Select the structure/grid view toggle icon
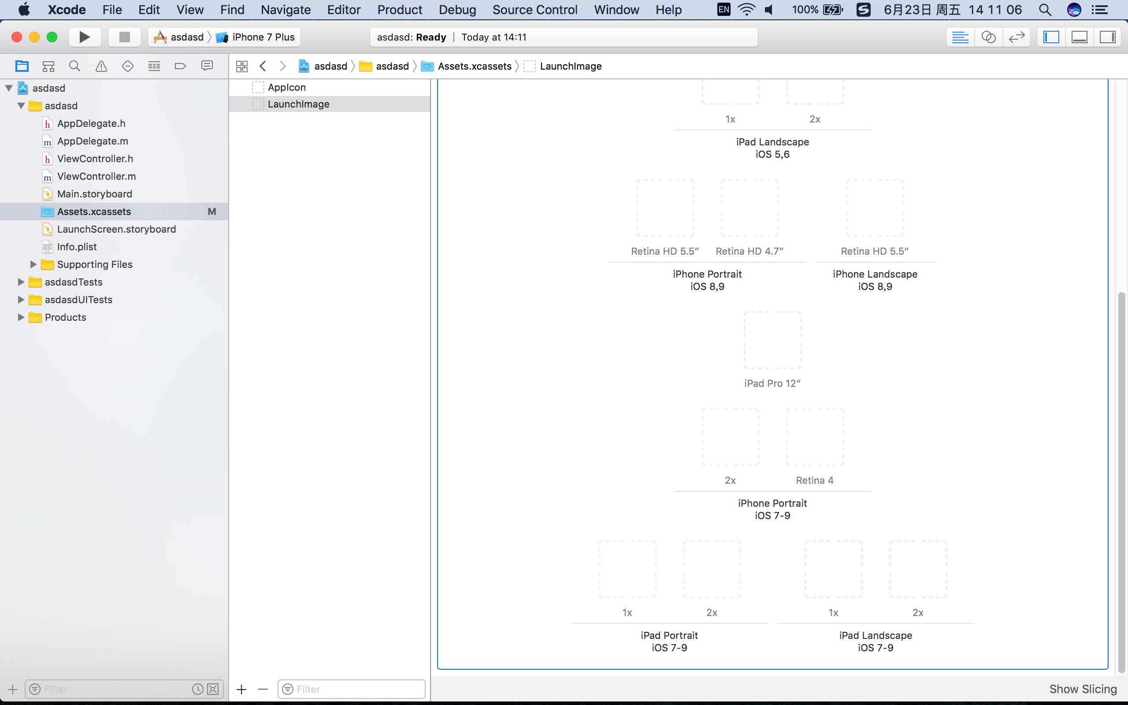The width and height of the screenshot is (1128, 705). click(x=241, y=66)
